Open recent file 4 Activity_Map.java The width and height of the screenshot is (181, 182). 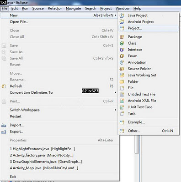(x=59, y=168)
